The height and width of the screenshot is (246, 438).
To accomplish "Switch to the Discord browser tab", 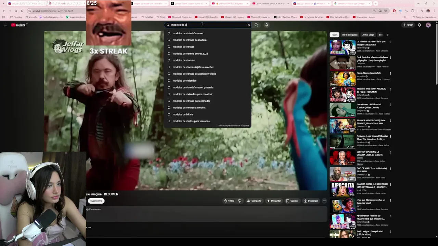I will click(x=311, y=3).
